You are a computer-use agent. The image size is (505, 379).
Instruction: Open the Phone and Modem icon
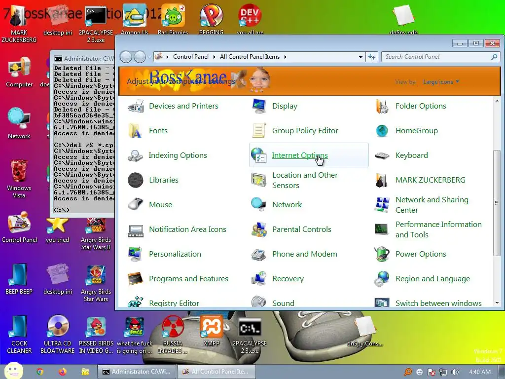point(259,254)
